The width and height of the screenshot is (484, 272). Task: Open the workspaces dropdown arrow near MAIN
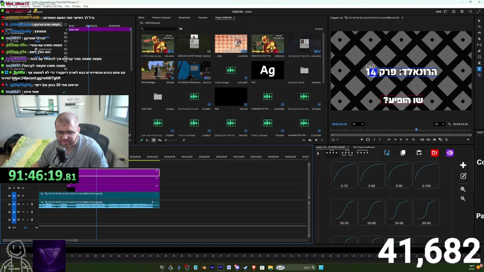(x=445, y=11)
